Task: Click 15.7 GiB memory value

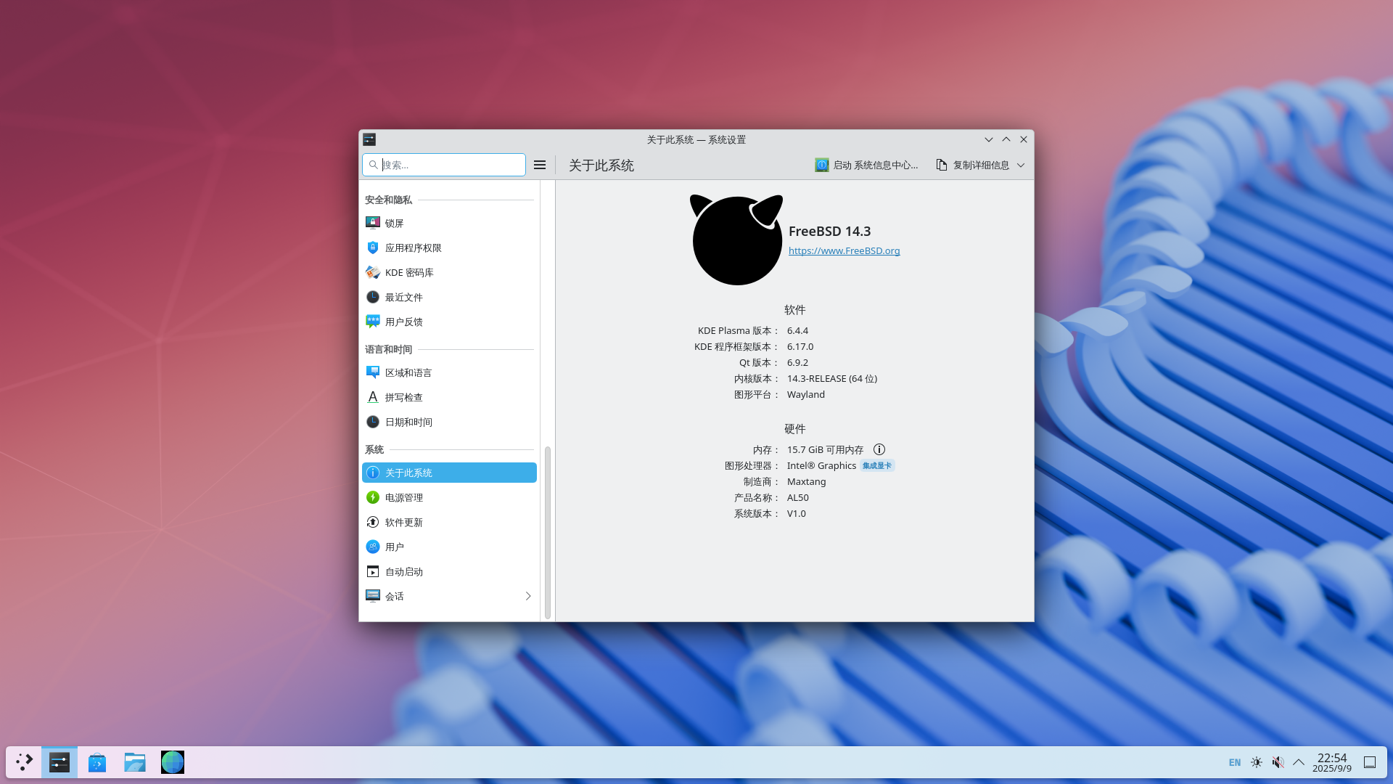Action: (x=826, y=449)
